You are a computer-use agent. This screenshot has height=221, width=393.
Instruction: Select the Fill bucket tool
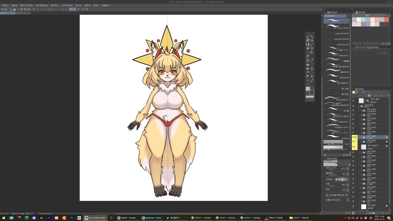[x=307, y=64]
